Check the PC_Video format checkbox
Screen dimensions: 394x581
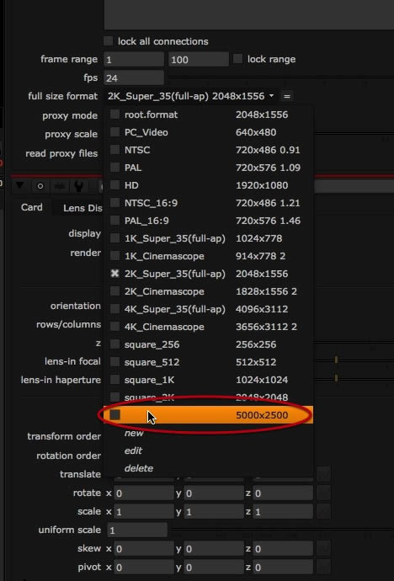coord(115,132)
